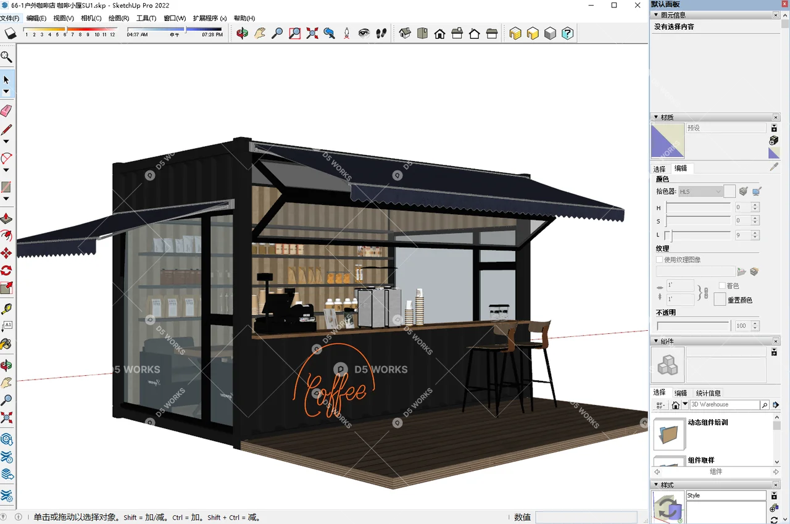Enable the 使用纹理图像 checkbox
790x524 pixels.
click(x=659, y=259)
